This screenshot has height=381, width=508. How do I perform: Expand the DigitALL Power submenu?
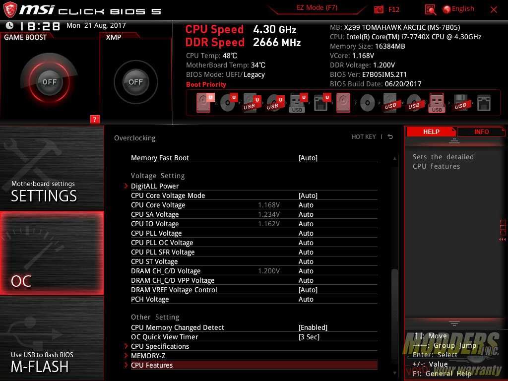pyautogui.click(x=155, y=186)
